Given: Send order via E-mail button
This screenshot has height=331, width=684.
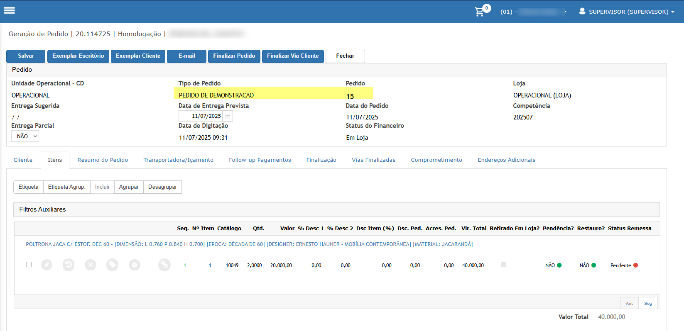Looking at the screenshot, I should click(186, 56).
